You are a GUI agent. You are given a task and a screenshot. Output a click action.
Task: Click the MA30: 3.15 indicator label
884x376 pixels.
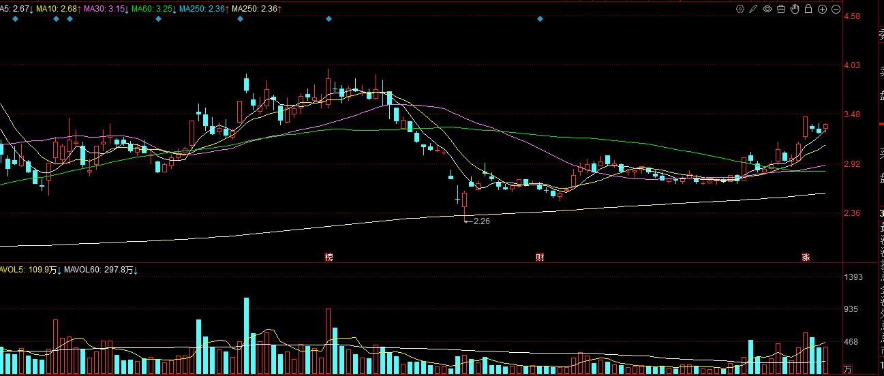pos(106,9)
